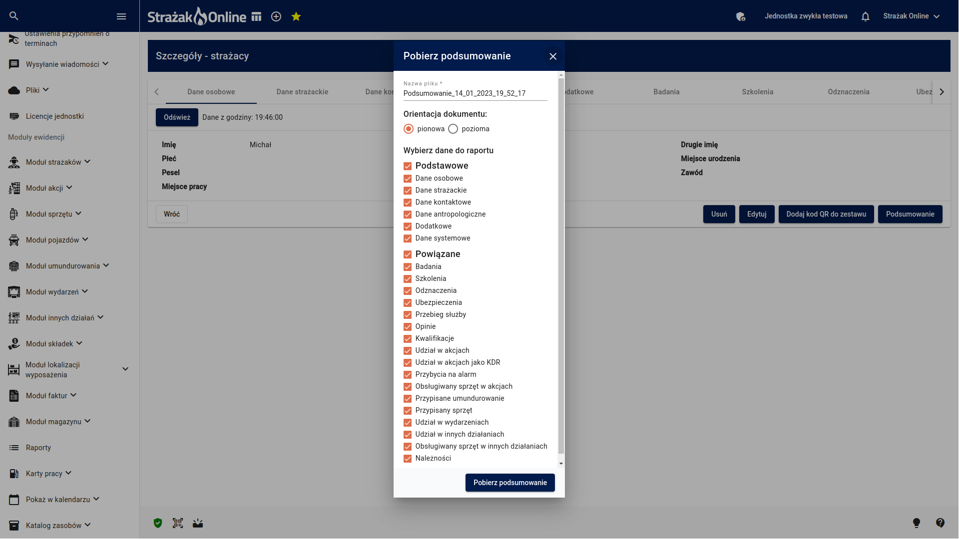Open the notifications bell
The image size is (959, 539).
coord(866,16)
